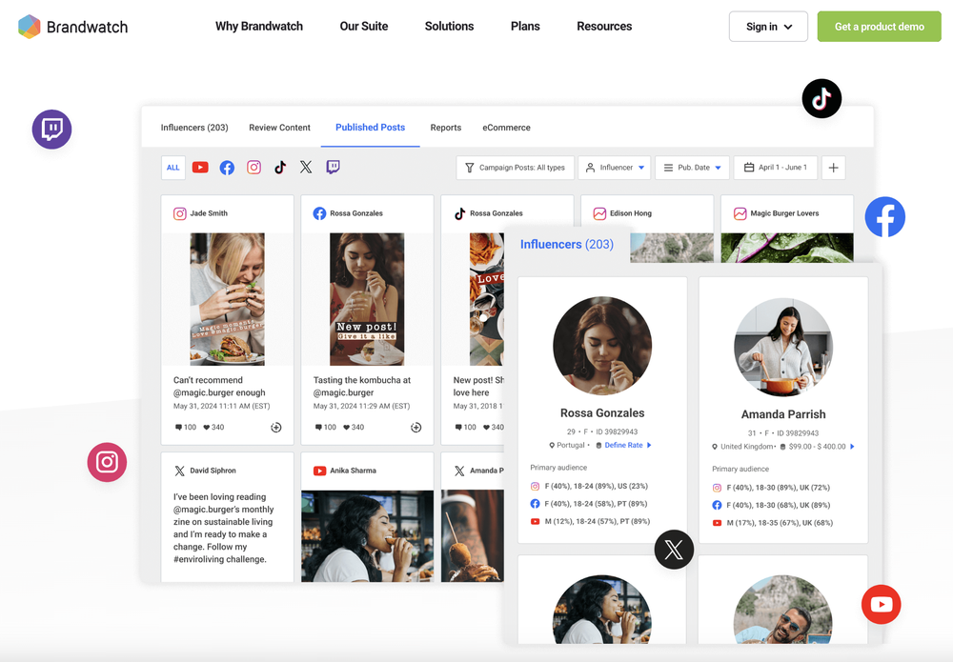This screenshot has height=662, width=953.
Task: Filter posts by TikTok icon
Action: coord(279,167)
